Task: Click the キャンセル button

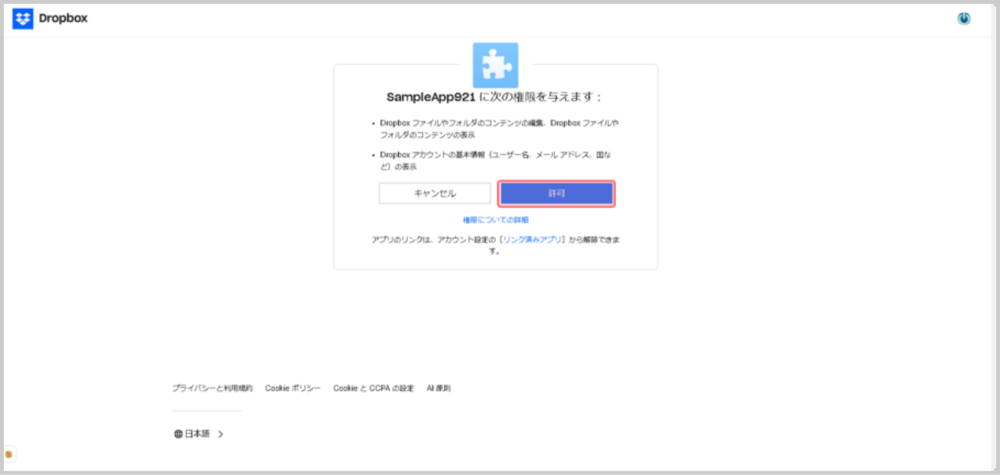Action: tap(435, 194)
